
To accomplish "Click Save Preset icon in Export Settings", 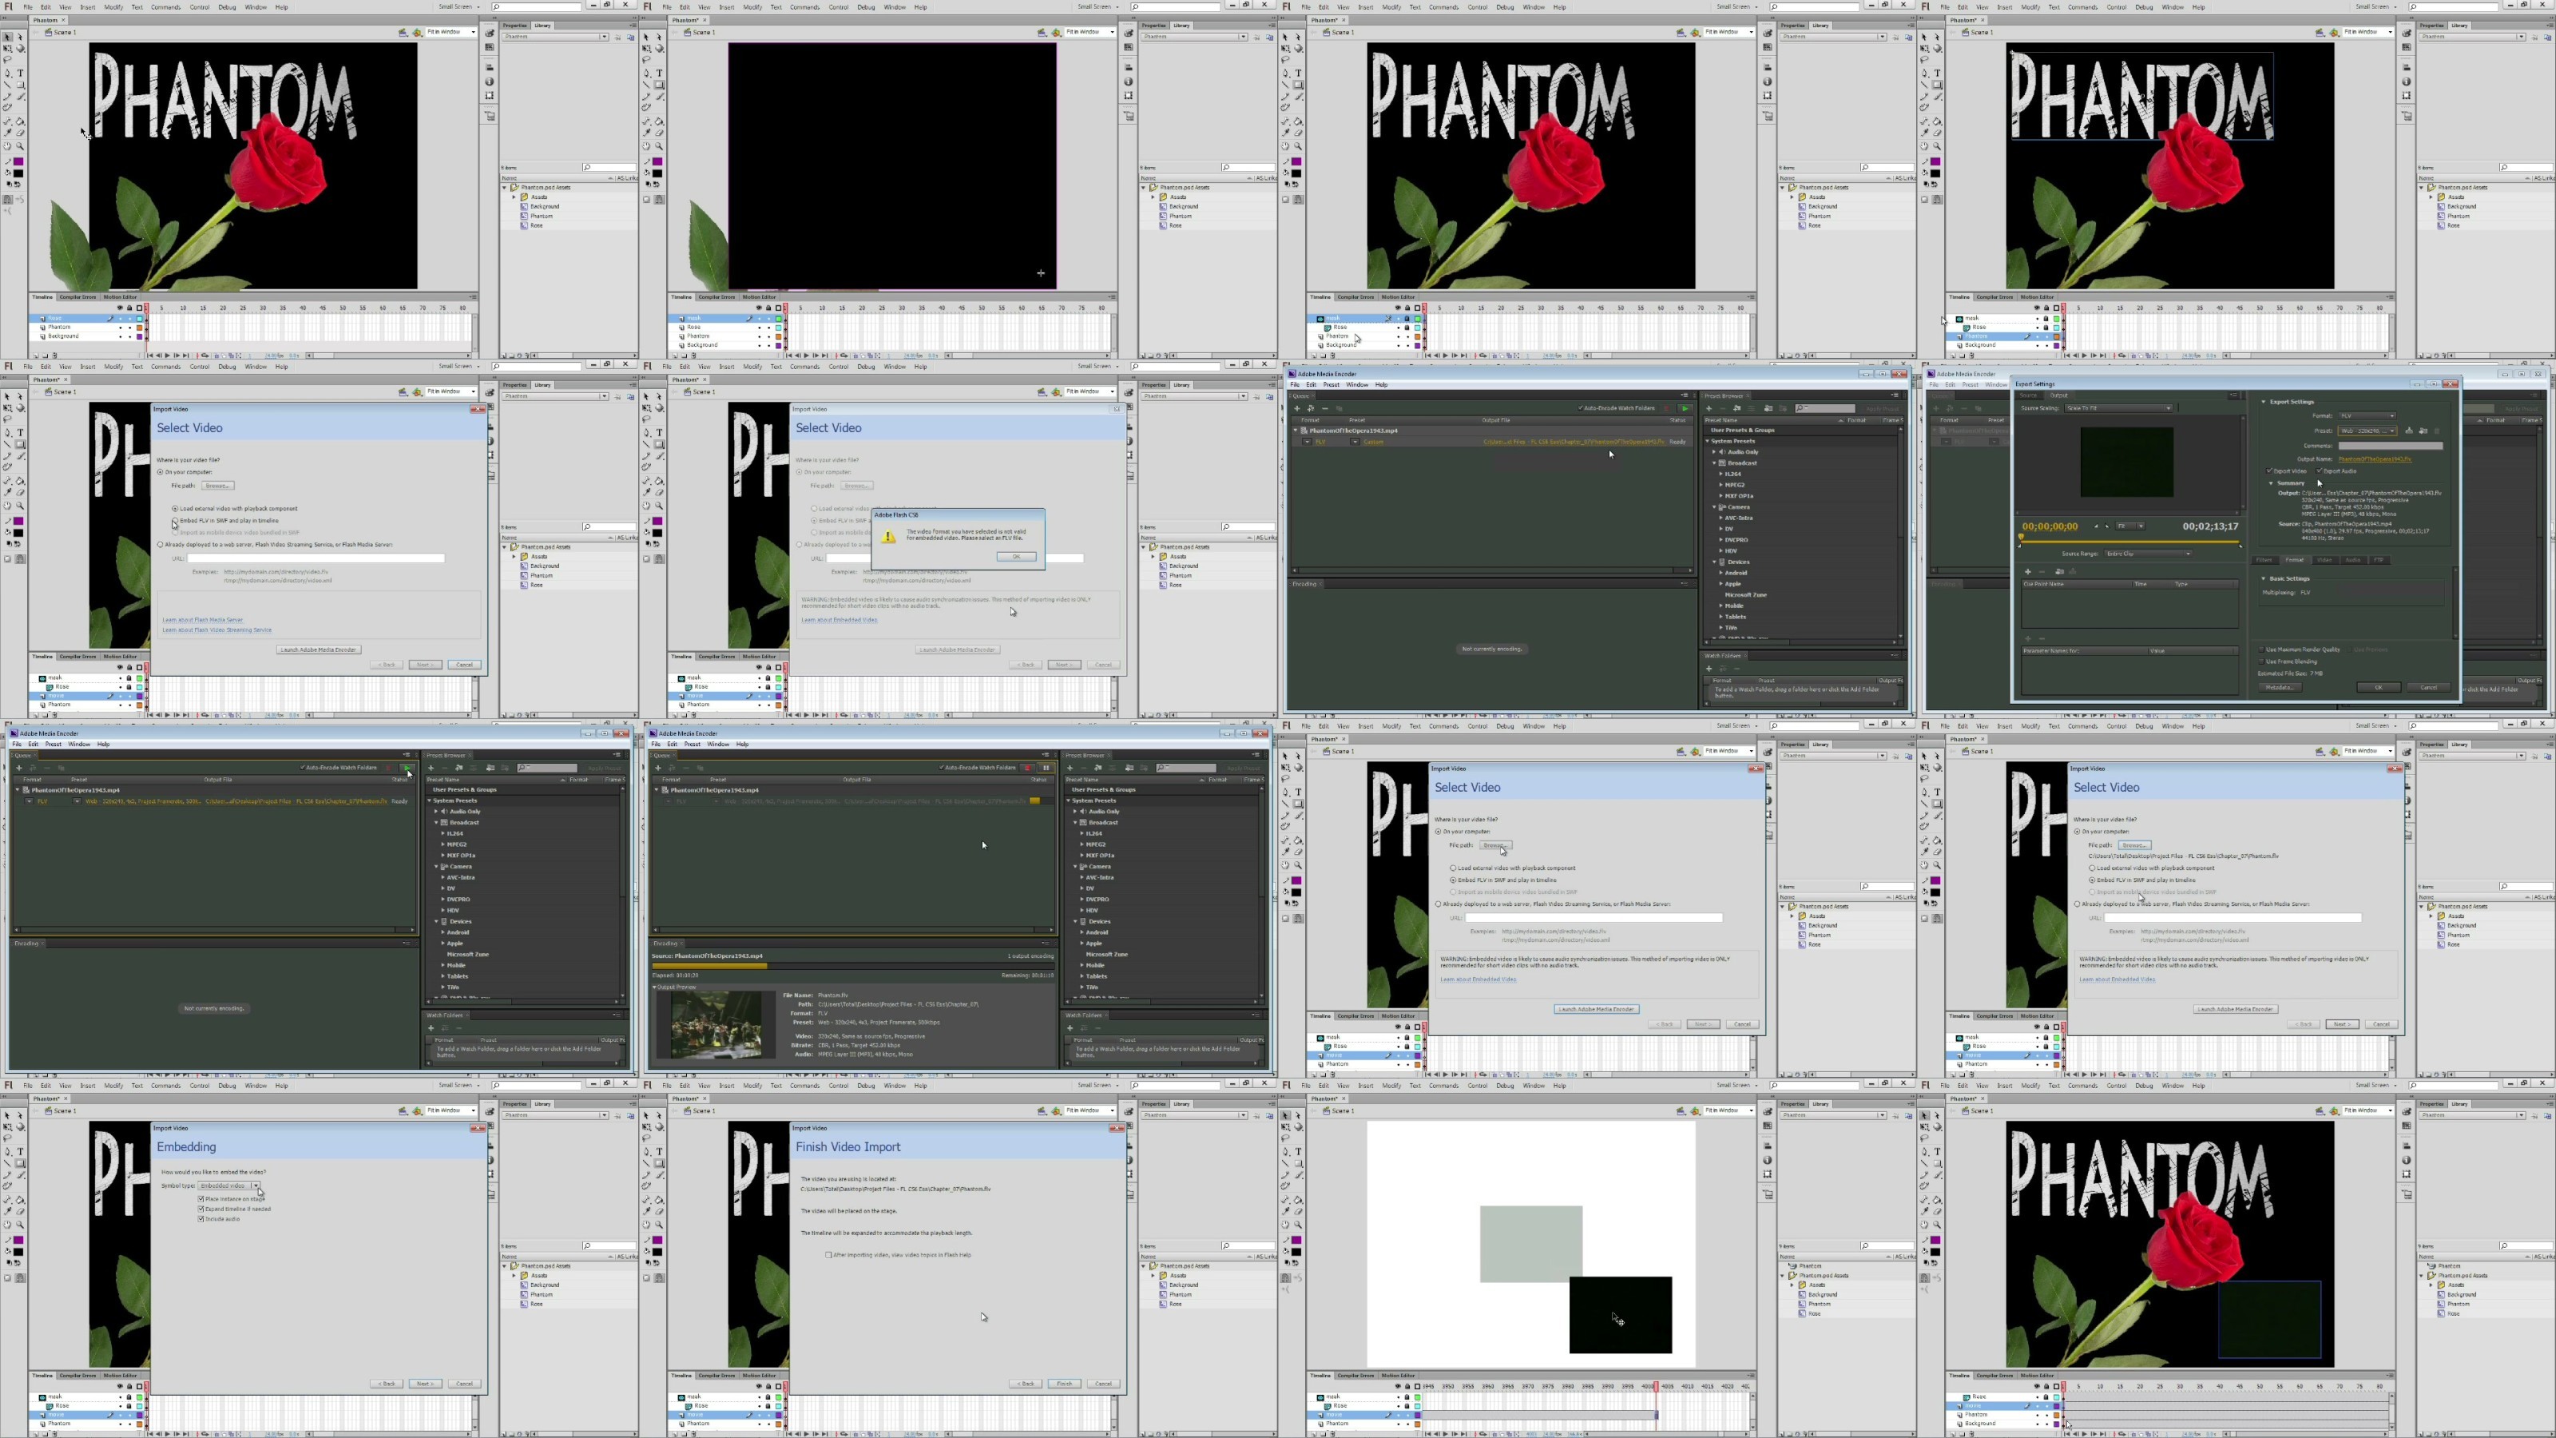I will point(2409,431).
